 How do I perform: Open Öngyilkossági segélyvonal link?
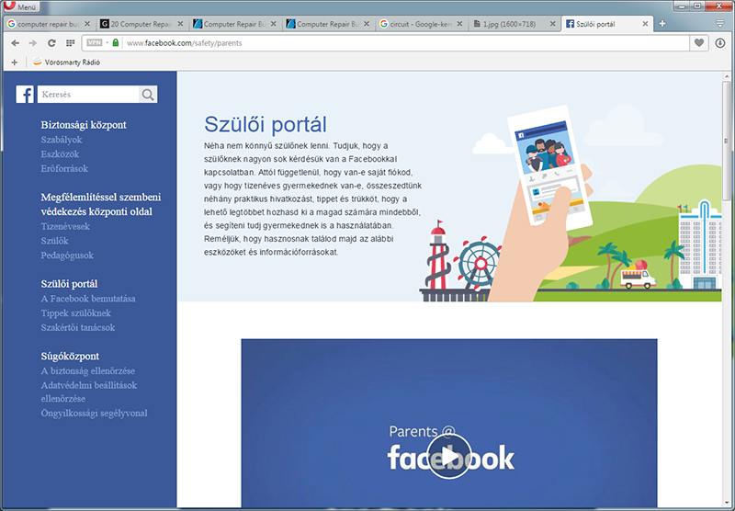pos(94,414)
